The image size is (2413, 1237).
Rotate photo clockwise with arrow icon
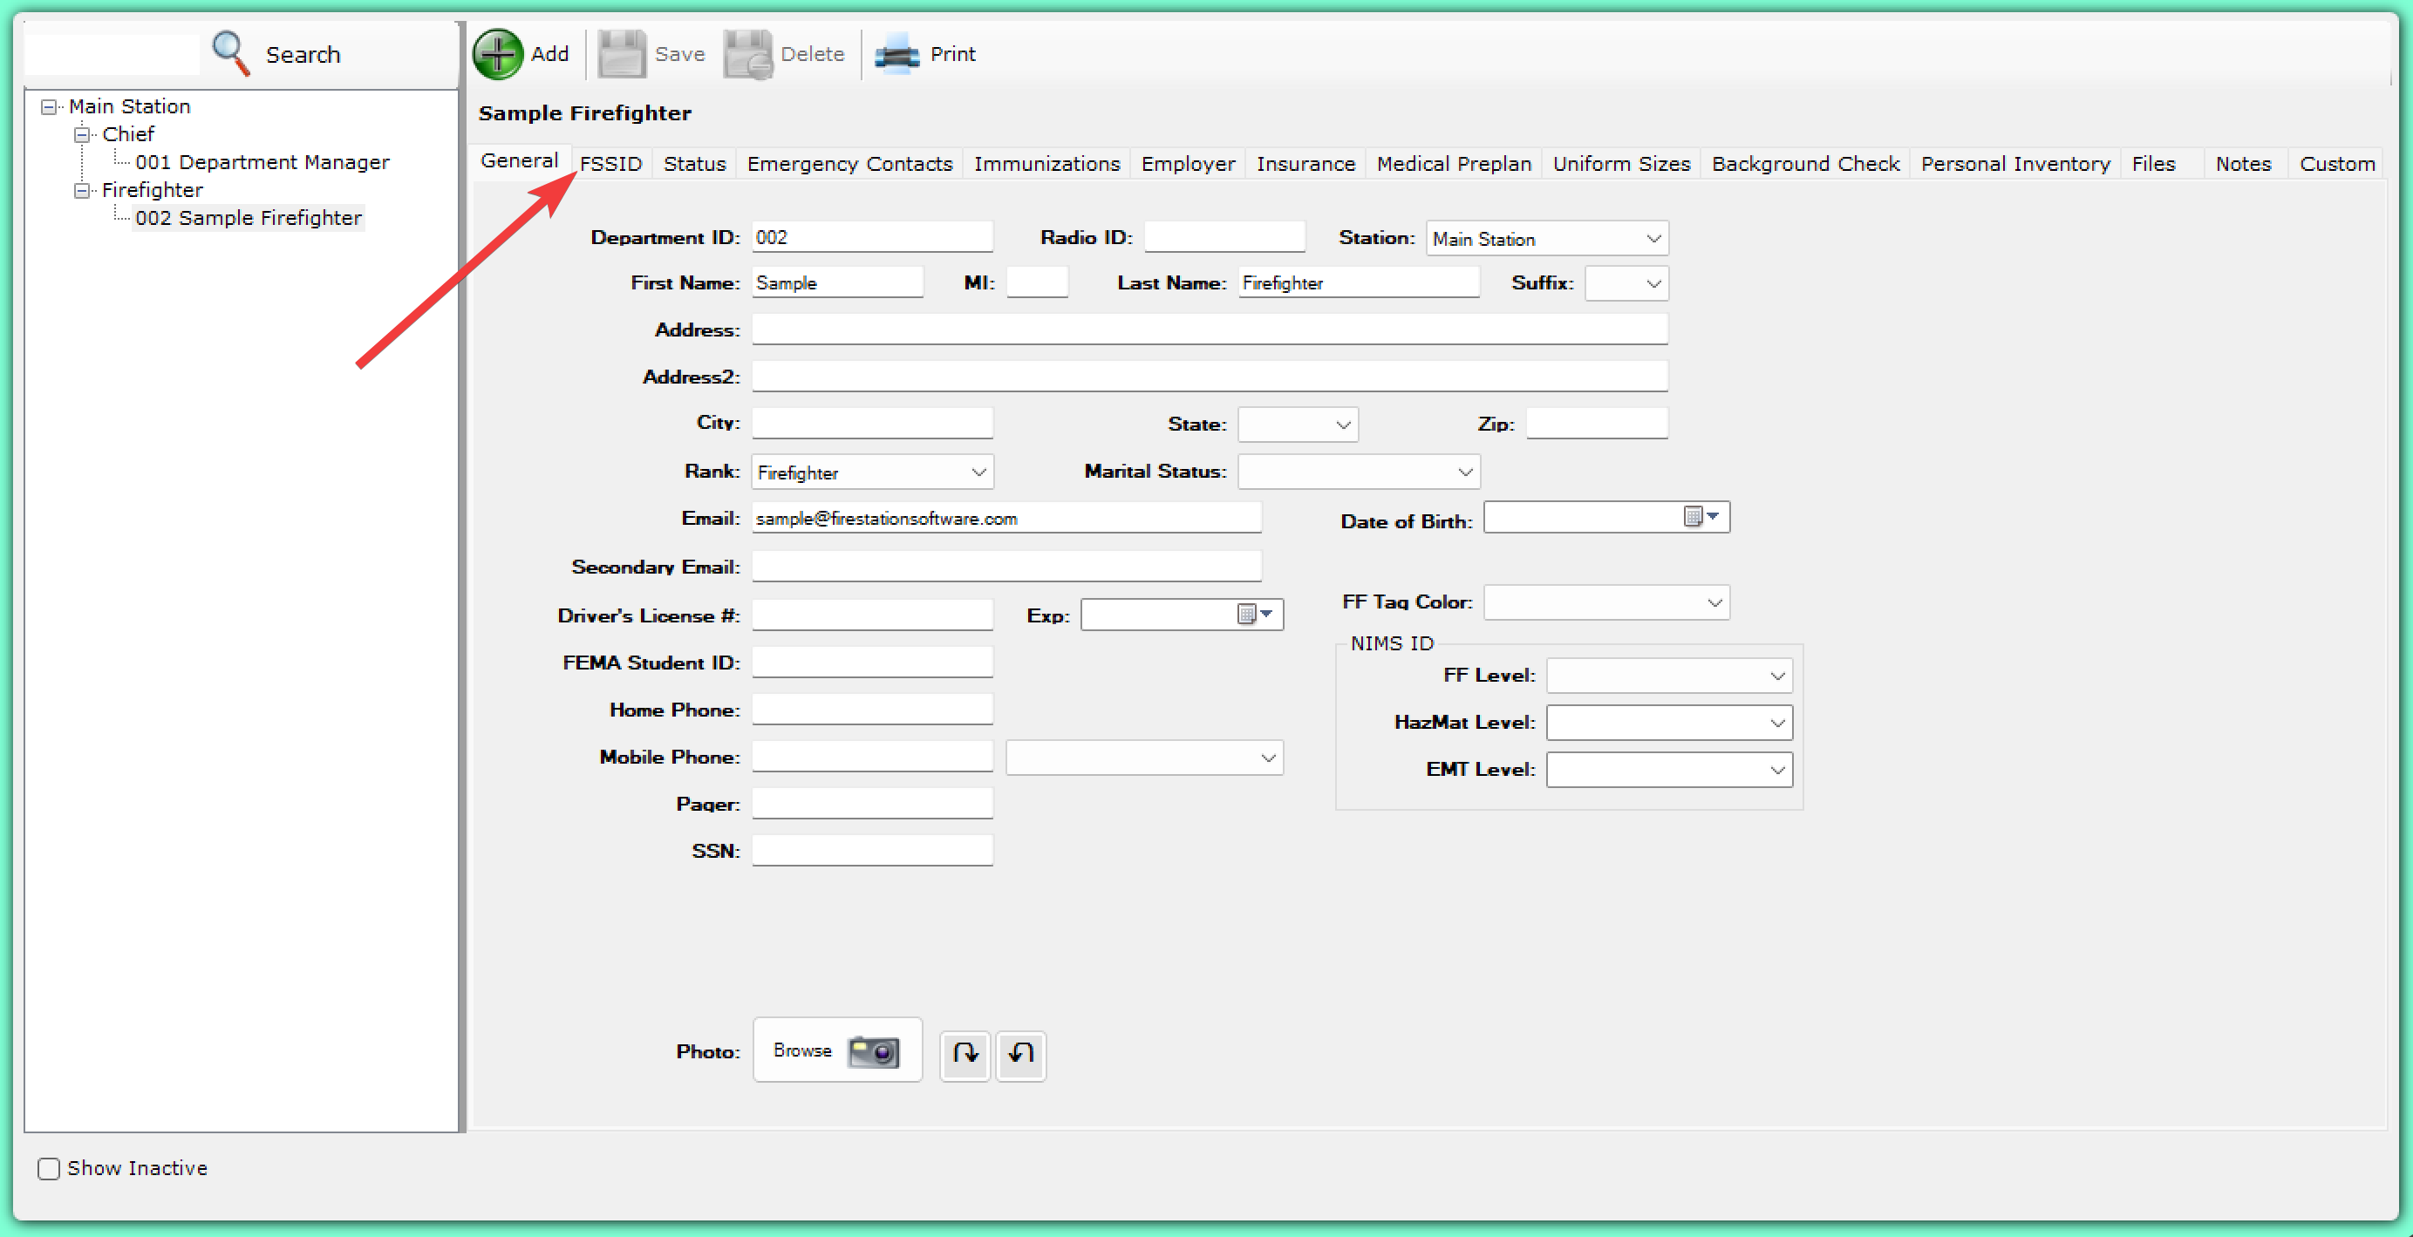965,1053
